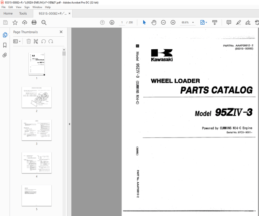This screenshot has width=259, height=216.
Task: Choose the Selection arrow tool
Action: click(144, 22)
